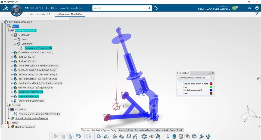
Task: Open the Standard toolbar tab
Action: click(x=86, y=130)
